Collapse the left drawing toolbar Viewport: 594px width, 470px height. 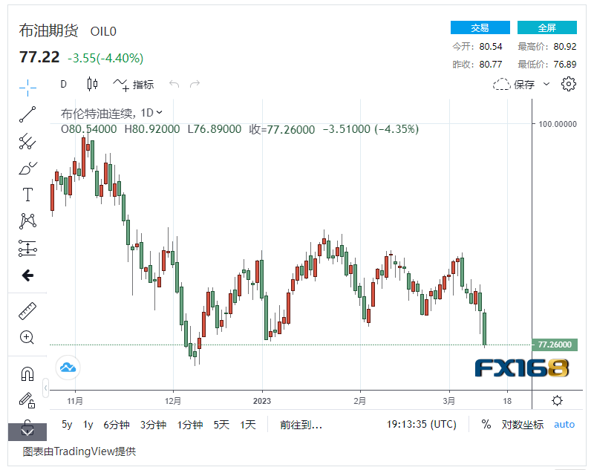(x=45, y=388)
